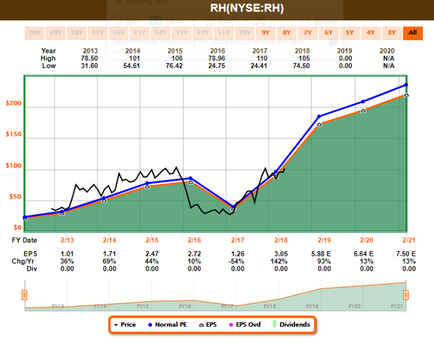Image resolution: width=434 pixels, height=344 pixels.
Task: Click the RH(NYSE:RH) chart title
Action: (x=247, y=8)
